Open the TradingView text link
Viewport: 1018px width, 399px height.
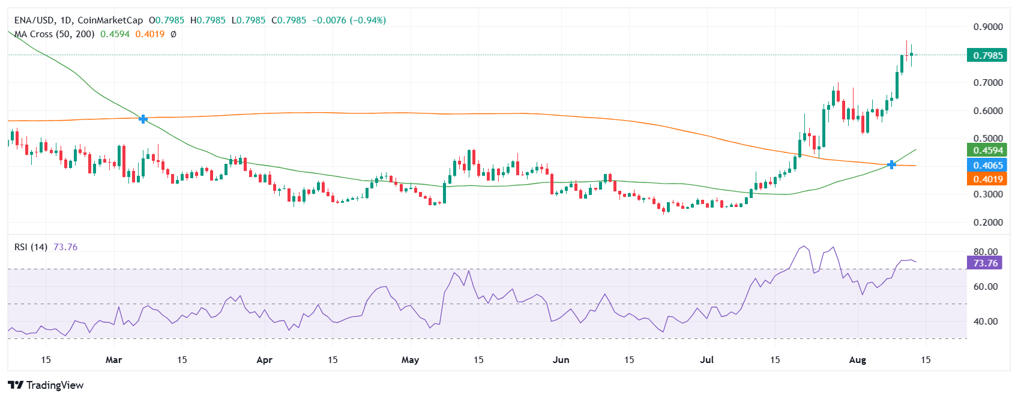[x=55, y=385]
